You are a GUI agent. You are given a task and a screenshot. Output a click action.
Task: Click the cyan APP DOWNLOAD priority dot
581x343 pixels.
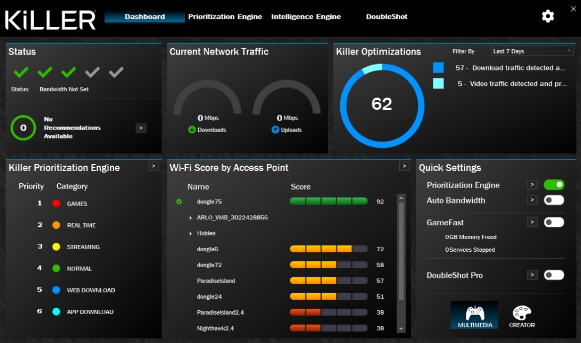click(56, 312)
